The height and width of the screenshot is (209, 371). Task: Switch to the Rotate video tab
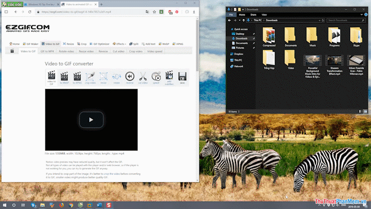click(x=66, y=51)
